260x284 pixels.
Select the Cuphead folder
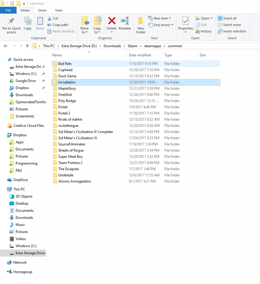[136, 70]
